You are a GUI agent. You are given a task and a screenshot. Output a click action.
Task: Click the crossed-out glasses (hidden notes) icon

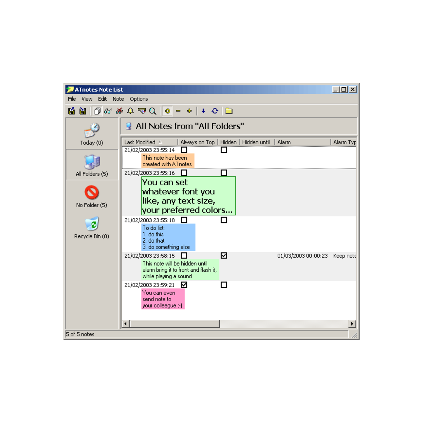point(119,111)
